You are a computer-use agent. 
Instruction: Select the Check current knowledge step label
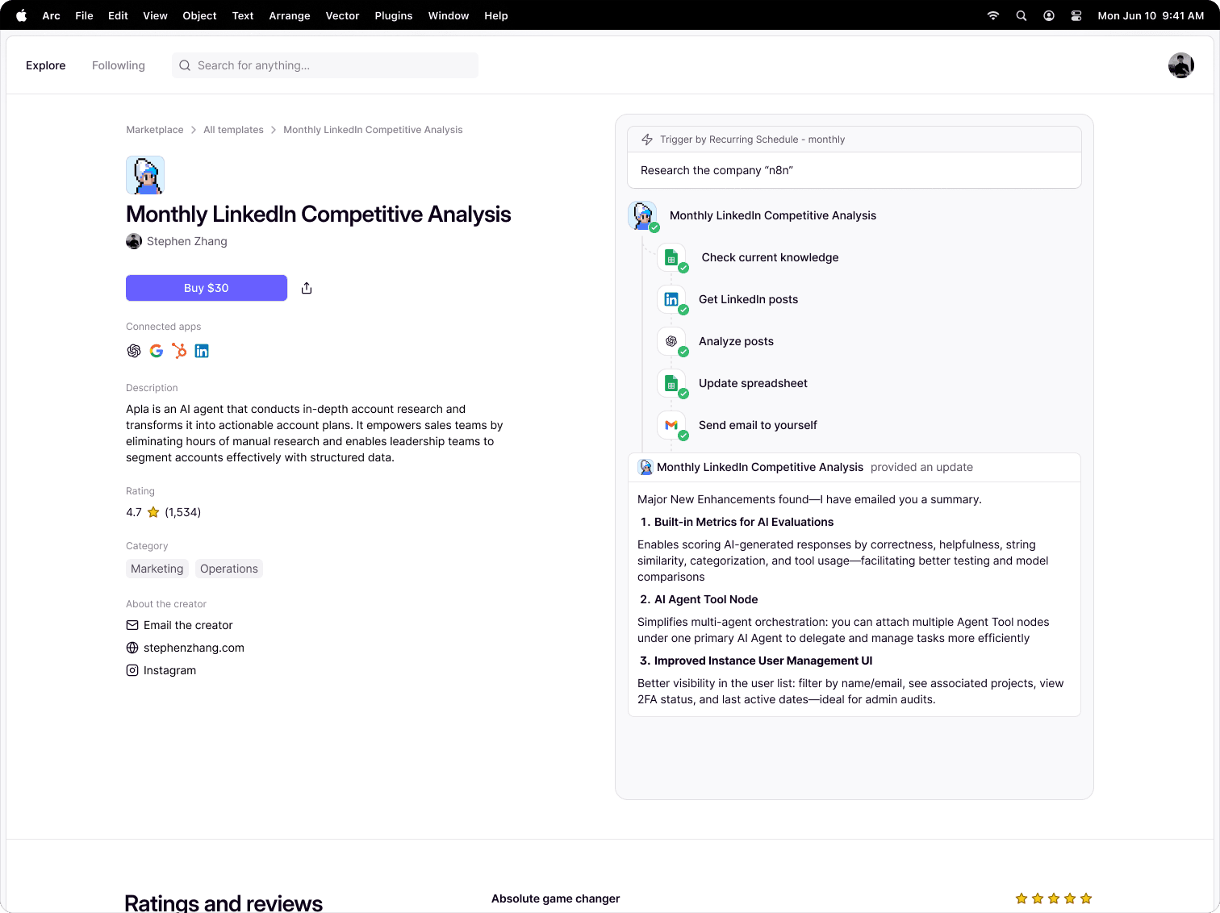[x=770, y=257]
